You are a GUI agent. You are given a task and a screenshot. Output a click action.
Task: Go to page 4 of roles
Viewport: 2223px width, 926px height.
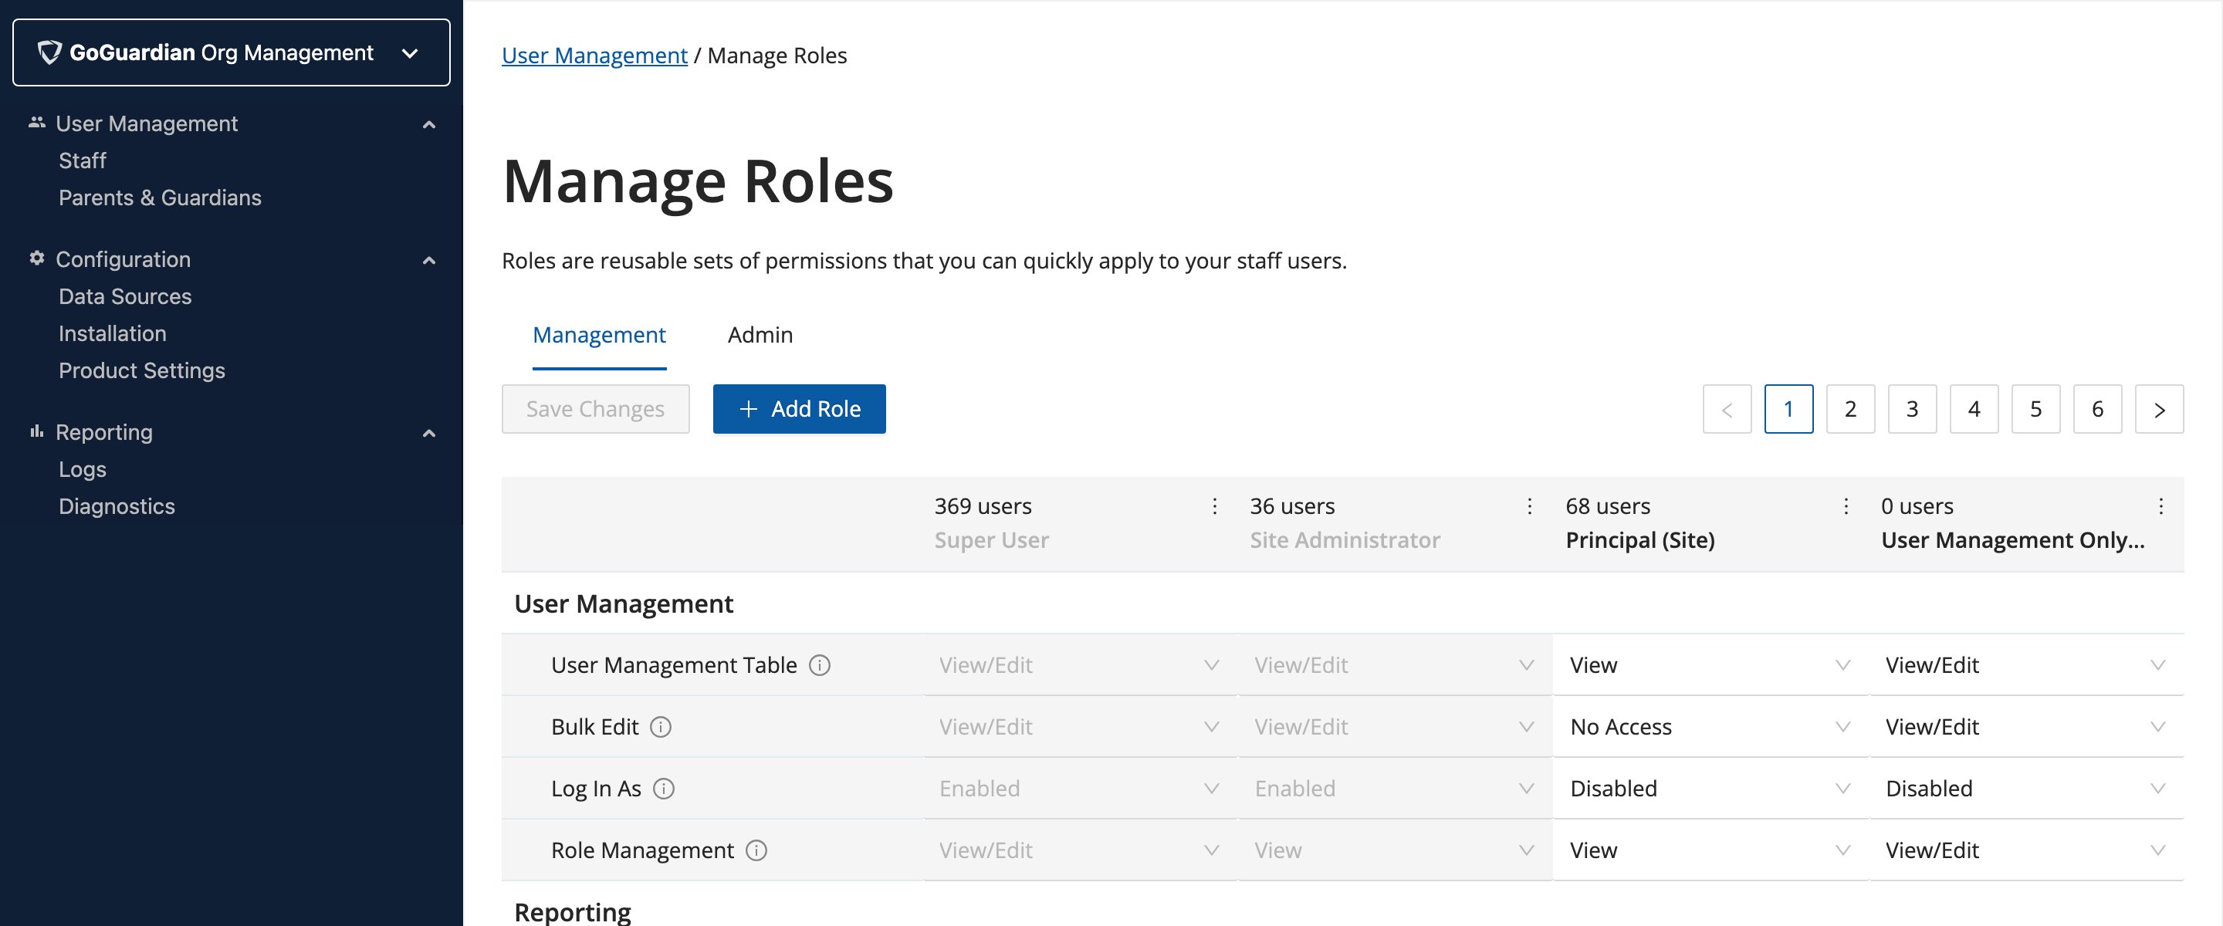pyautogui.click(x=1974, y=409)
